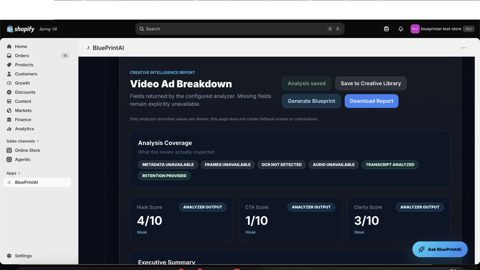Click the Executive Summary heading
This screenshot has height=270, width=480.
(x=166, y=262)
